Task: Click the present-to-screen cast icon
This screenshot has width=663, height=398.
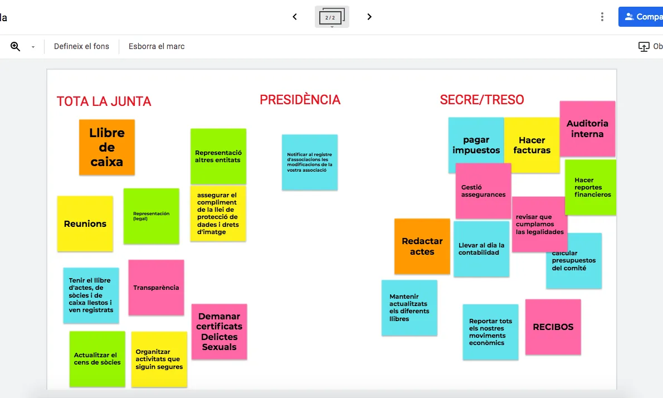Action: pyautogui.click(x=643, y=46)
